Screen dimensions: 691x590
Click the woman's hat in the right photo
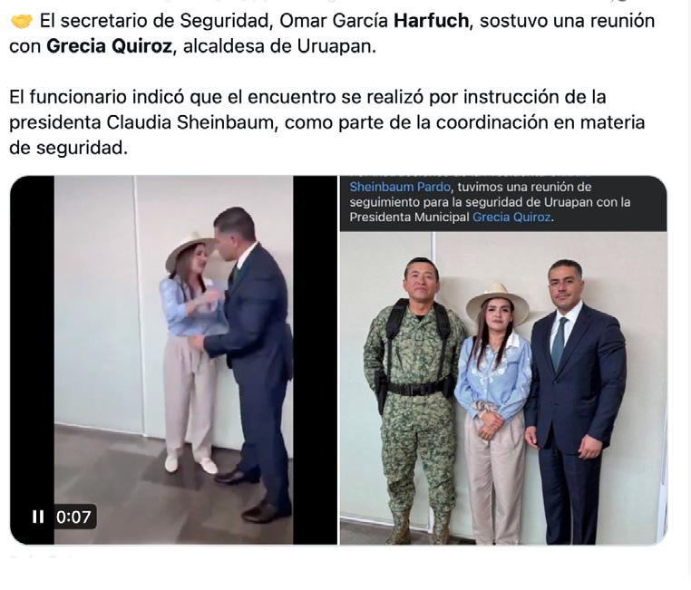pyautogui.click(x=497, y=301)
